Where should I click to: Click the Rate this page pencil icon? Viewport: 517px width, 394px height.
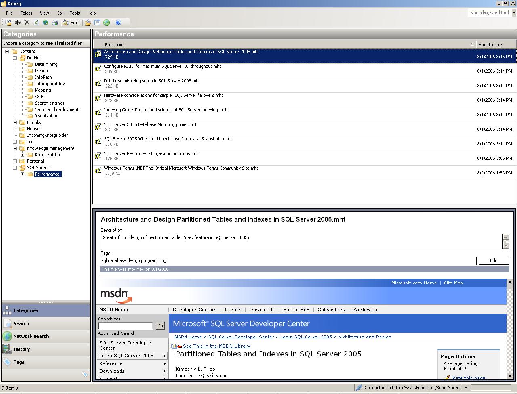[447, 378]
